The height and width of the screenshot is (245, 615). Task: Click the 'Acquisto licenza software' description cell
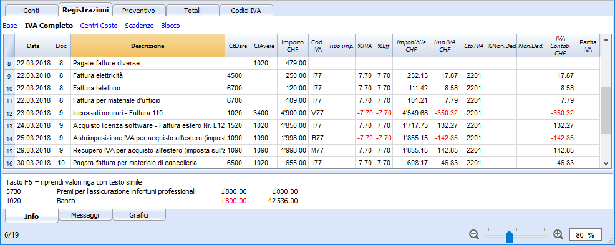(x=148, y=126)
